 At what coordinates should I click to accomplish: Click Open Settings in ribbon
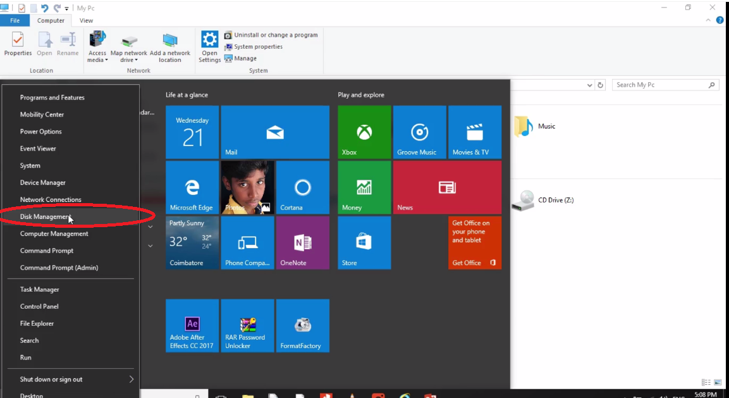point(209,46)
